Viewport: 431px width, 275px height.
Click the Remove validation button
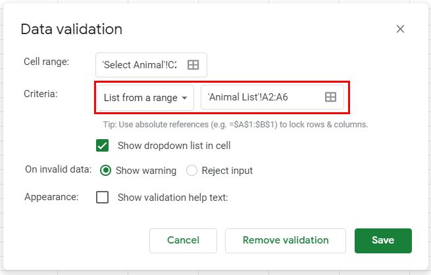(x=286, y=240)
